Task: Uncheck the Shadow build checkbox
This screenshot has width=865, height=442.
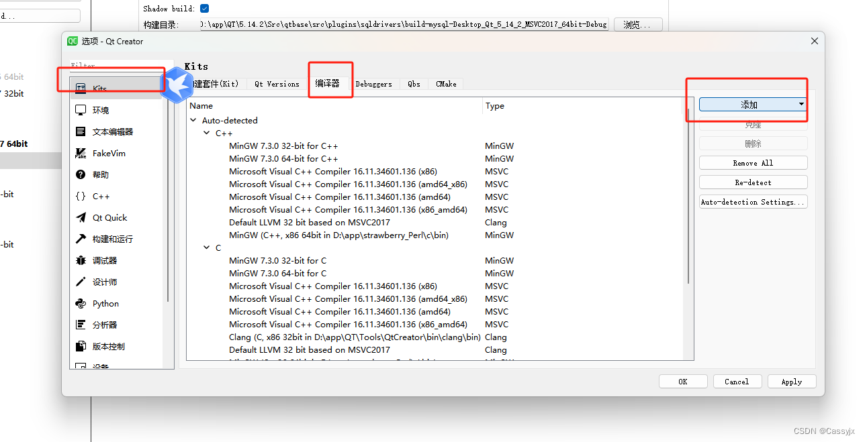Action: (x=203, y=8)
